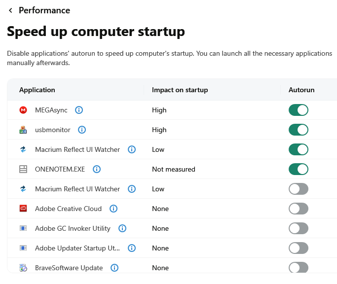337x284 pixels.
Task: Turn off usbmonitor autorun toggle
Action: pos(298,130)
